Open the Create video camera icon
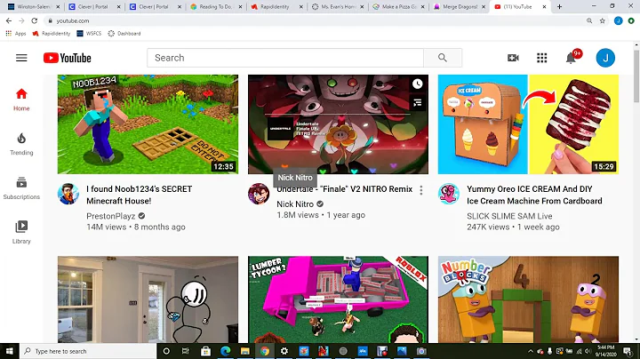This screenshot has height=359, width=640. 513,58
